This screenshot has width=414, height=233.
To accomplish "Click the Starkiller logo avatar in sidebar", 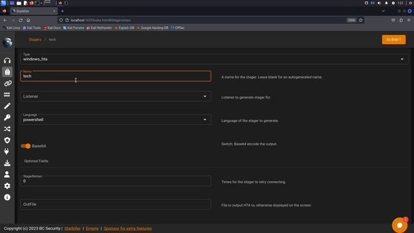I will coord(7,42).
